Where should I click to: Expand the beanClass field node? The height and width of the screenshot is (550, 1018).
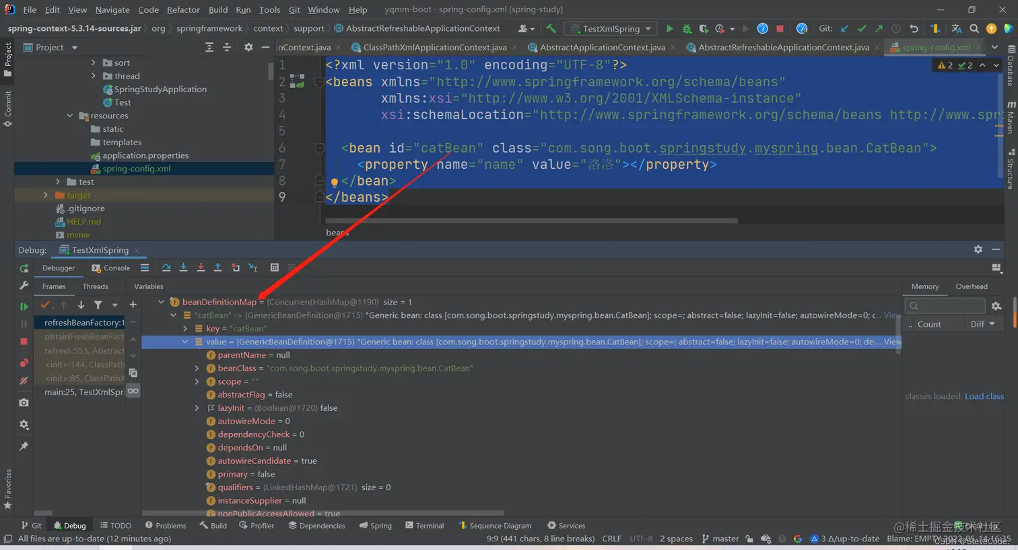pyautogui.click(x=197, y=368)
